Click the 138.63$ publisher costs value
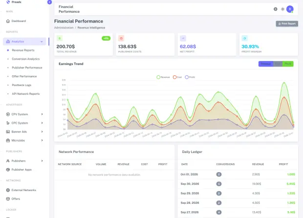The height and width of the screenshot is (218, 303). tap(127, 46)
